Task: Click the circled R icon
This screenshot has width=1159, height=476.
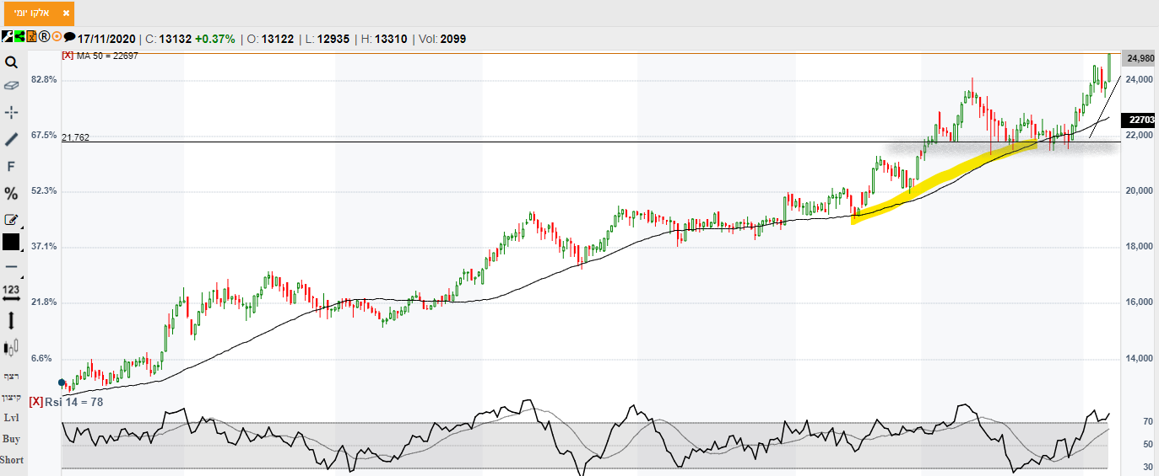Action: (44, 37)
